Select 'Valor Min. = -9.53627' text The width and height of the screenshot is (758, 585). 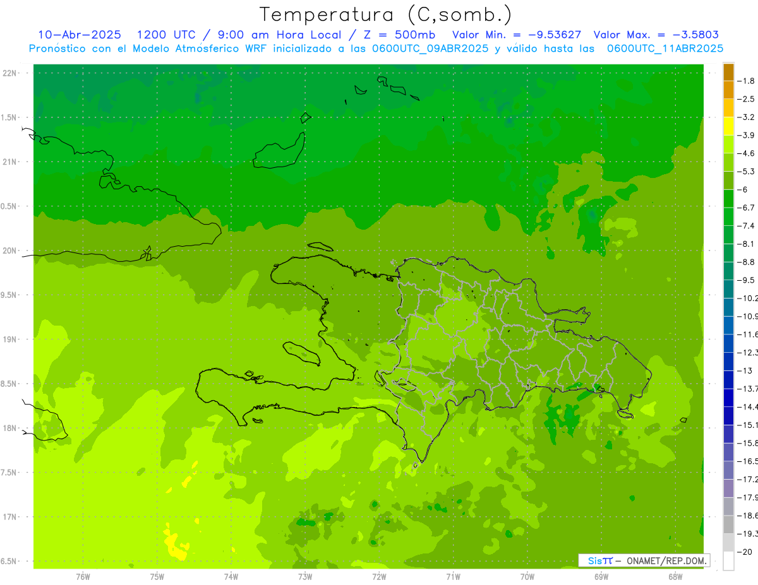tap(517, 35)
